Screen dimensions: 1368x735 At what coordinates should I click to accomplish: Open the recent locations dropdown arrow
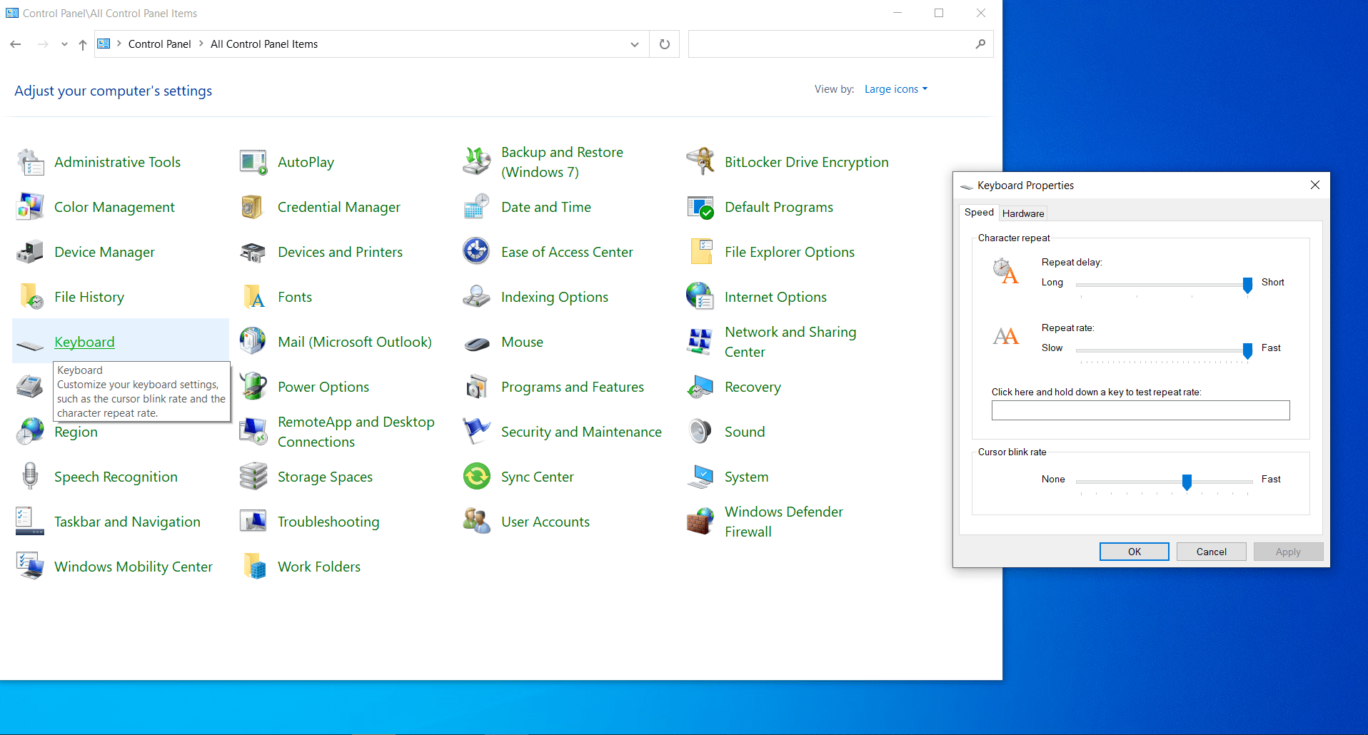tap(64, 44)
